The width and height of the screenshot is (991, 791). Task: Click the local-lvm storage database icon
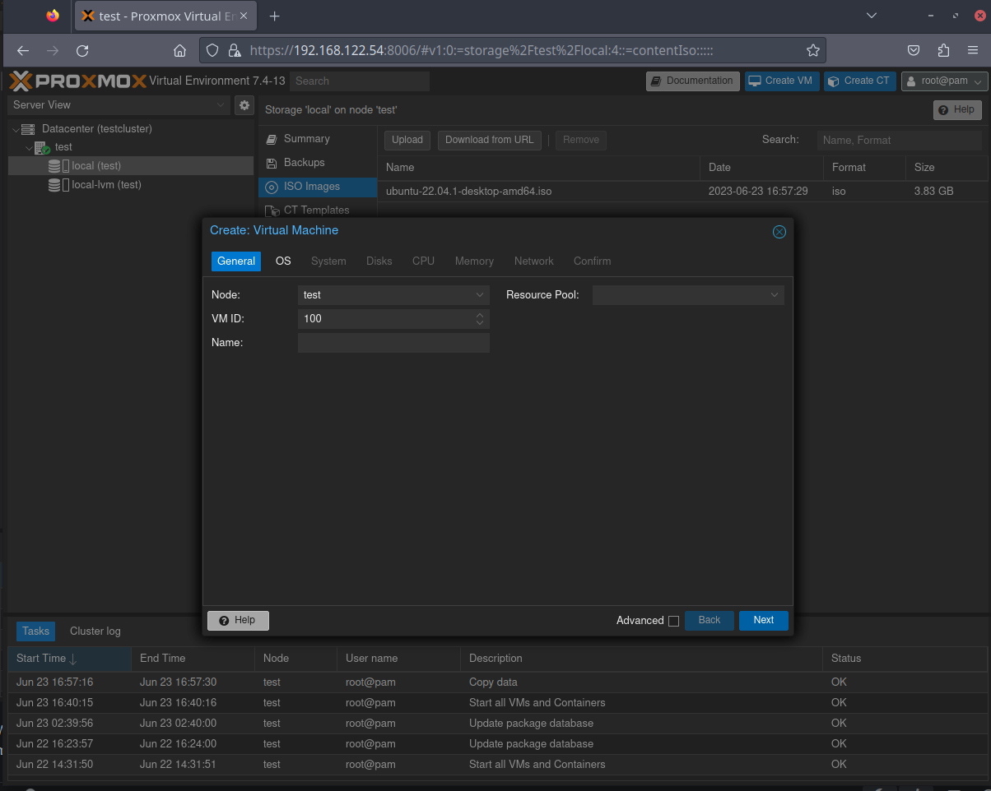pos(55,185)
